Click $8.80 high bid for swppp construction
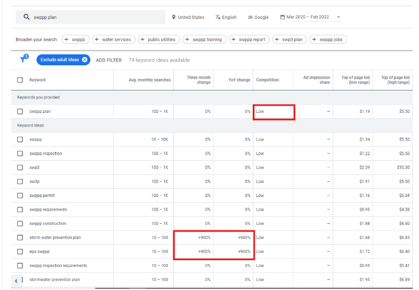The height and width of the screenshot is (290, 419). point(405,224)
